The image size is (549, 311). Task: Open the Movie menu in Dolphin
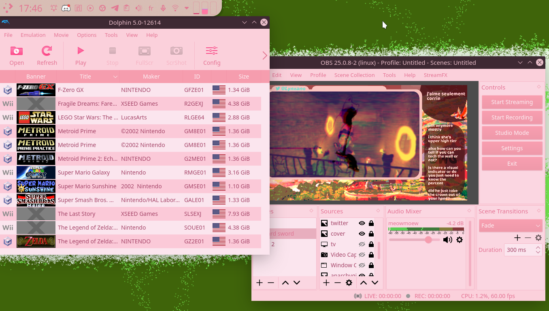(x=61, y=35)
